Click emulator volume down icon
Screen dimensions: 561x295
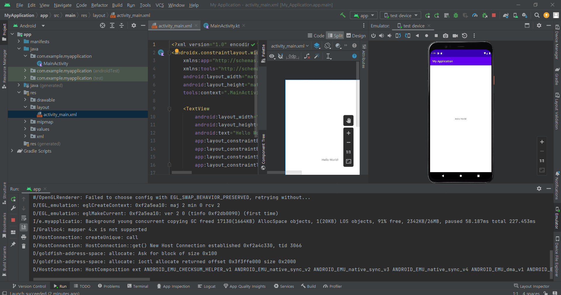point(389,36)
